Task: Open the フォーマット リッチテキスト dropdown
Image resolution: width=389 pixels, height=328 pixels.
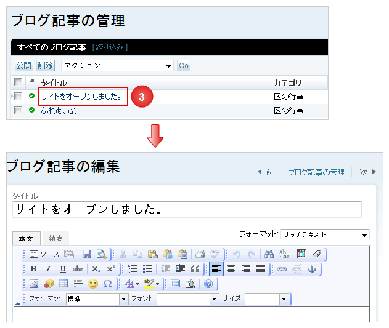Action: (325, 234)
